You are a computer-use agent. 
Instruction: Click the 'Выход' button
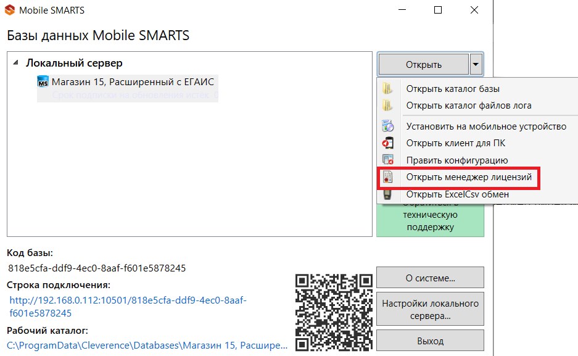click(x=430, y=341)
